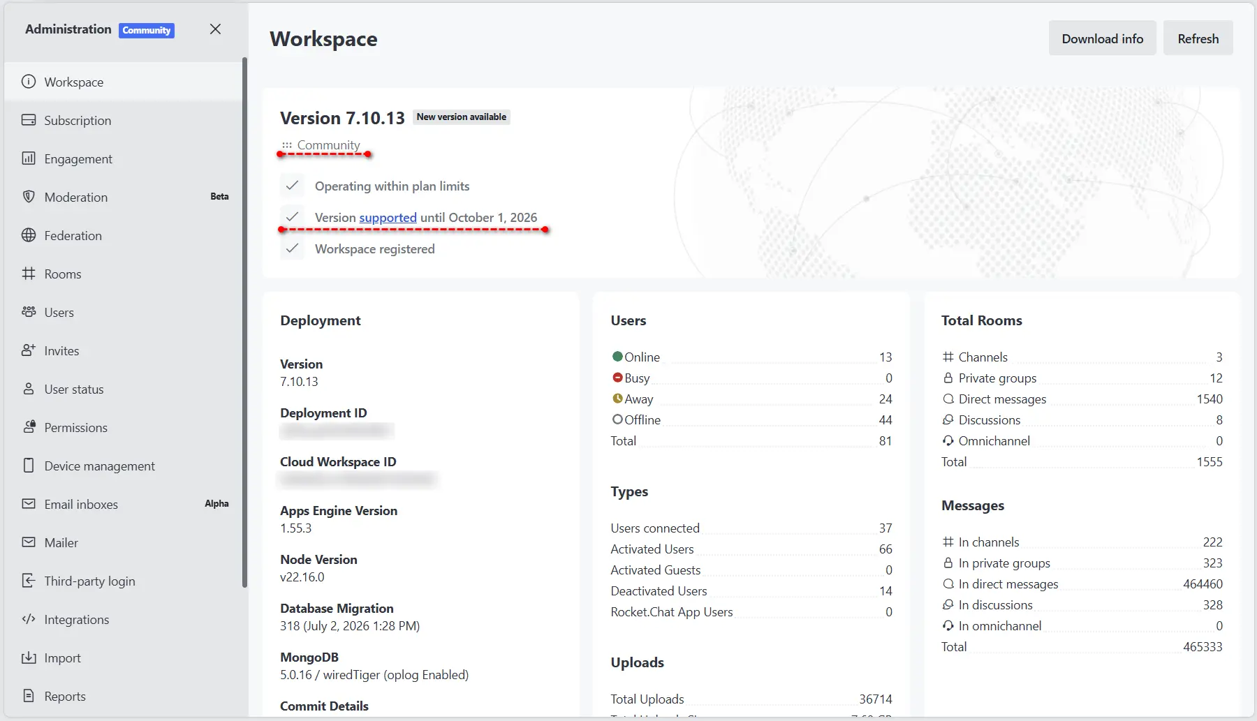Image resolution: width=1257 pixels, height=721 pixels.
Task: Click the blurred Cloud Workspace ID value
Action: tap(357, 479)
